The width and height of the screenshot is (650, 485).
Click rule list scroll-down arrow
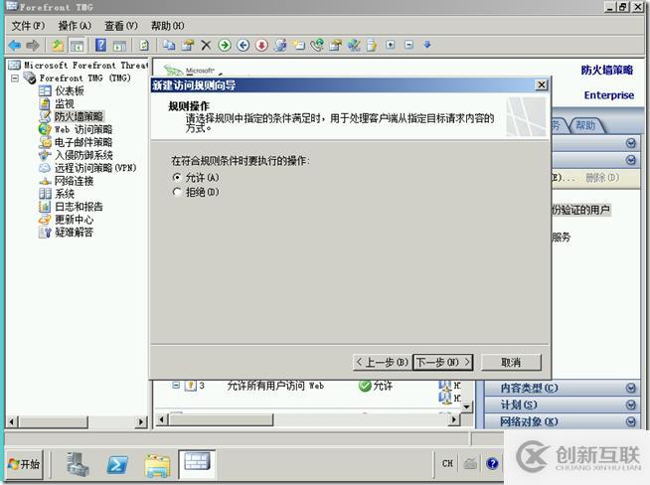tap(467, 406)
